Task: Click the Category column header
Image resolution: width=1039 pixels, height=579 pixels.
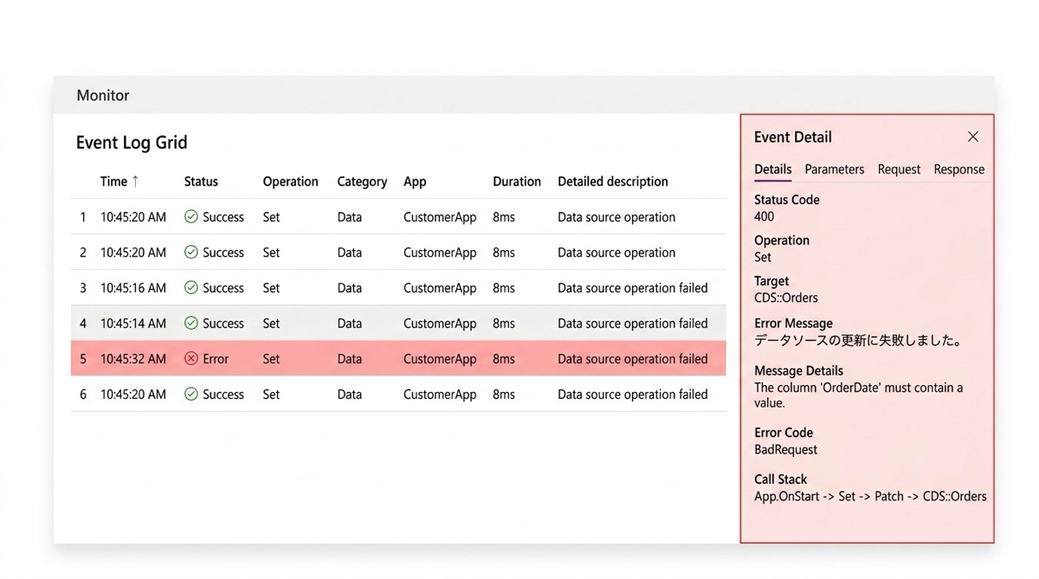Action: coord(362,182)
